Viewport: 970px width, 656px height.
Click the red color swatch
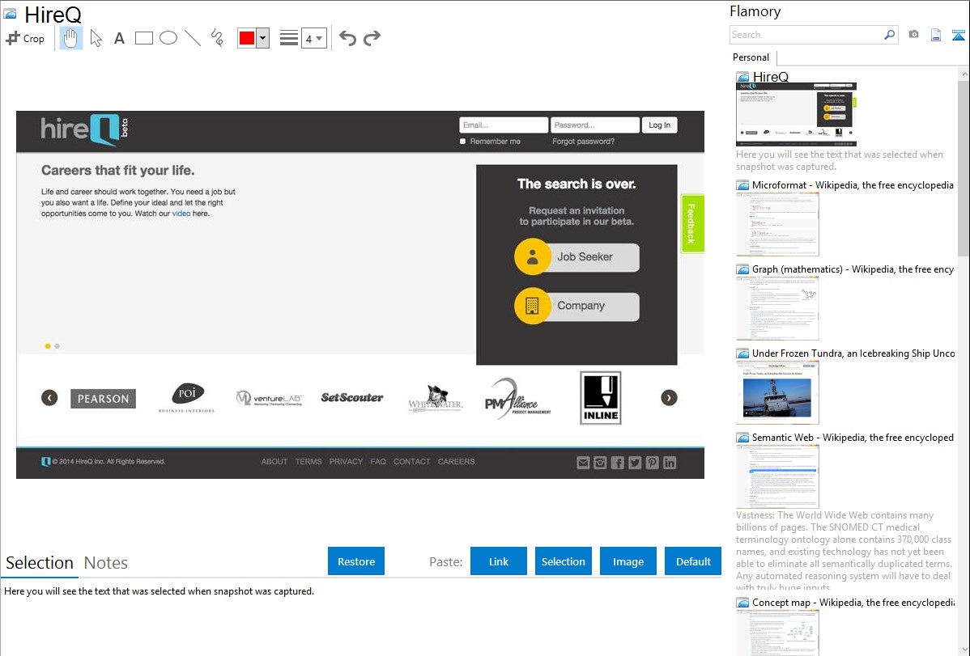pyautogui.click(x=247, y=38)
